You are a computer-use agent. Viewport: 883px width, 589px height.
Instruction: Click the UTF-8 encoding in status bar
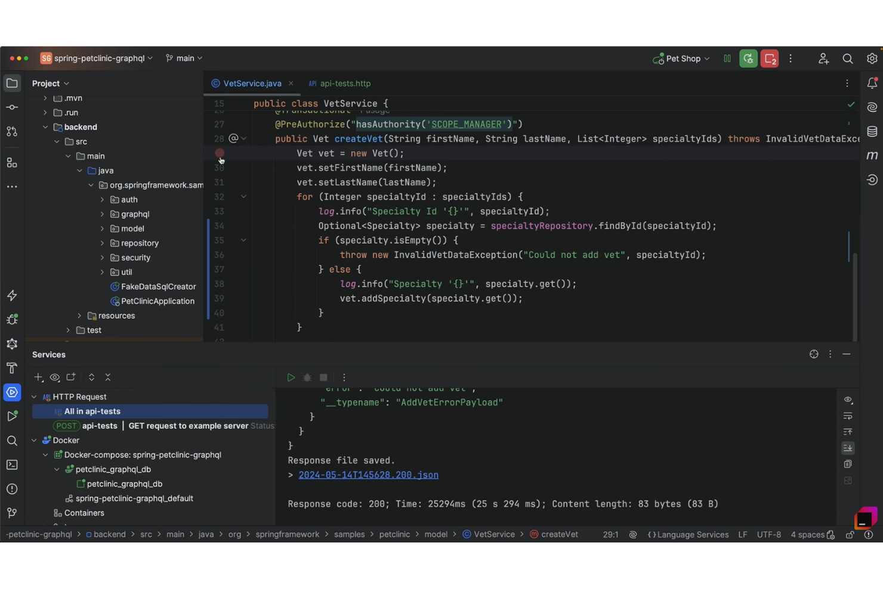[769, 535]
